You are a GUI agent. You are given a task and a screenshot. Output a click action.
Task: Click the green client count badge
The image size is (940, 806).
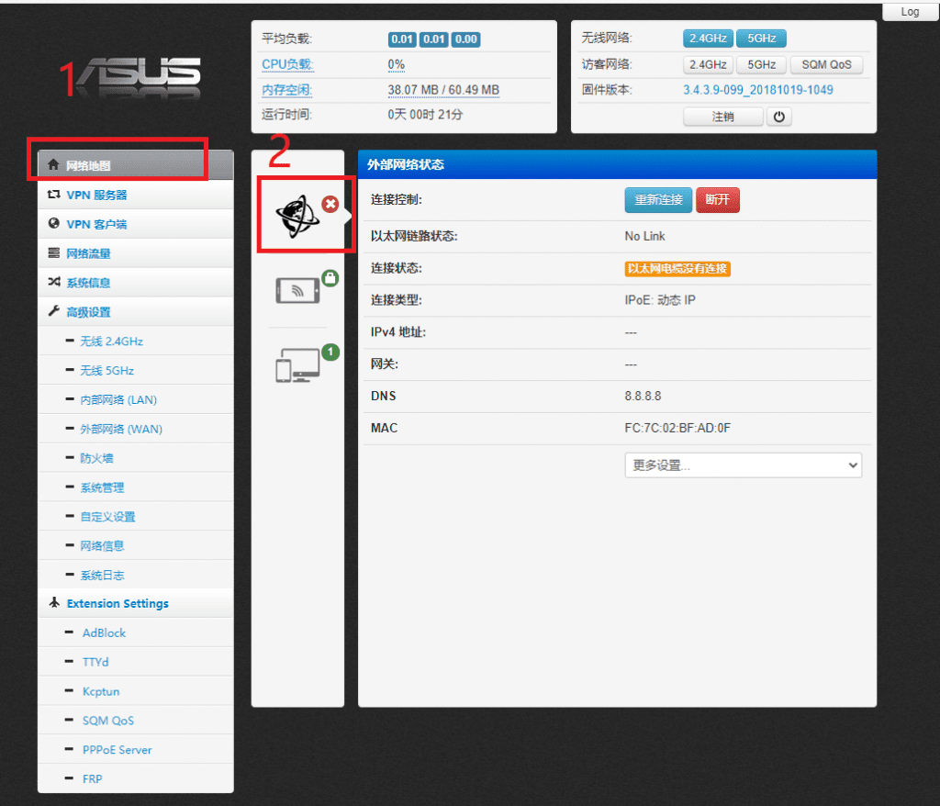pyautogui.click(x=330, y=352)
